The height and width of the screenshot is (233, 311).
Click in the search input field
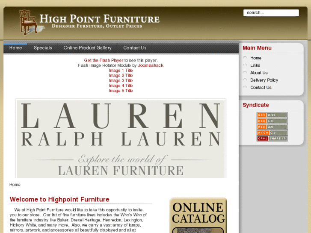[271, 13]
